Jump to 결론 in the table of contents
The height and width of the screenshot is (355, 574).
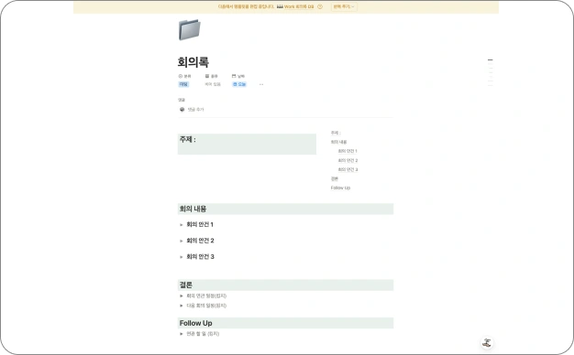335,178
